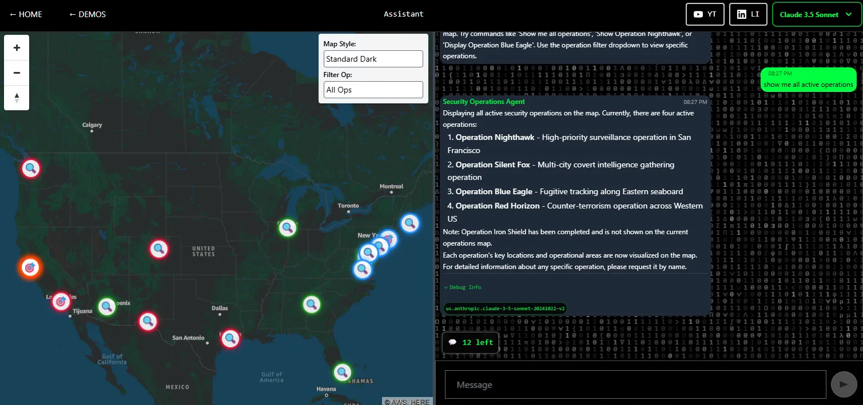This screenshot has height=405, width=863.
Task: Click the YouTube icon in the YT button
Action: coord(698,14)
